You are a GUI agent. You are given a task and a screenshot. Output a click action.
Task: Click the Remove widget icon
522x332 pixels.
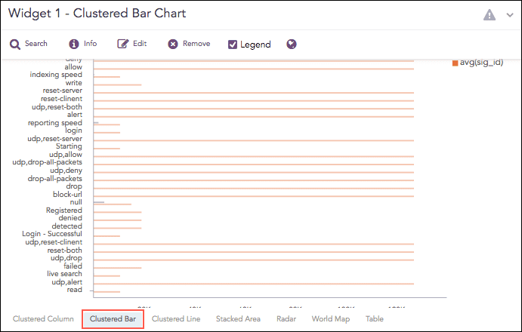point(173,45)
